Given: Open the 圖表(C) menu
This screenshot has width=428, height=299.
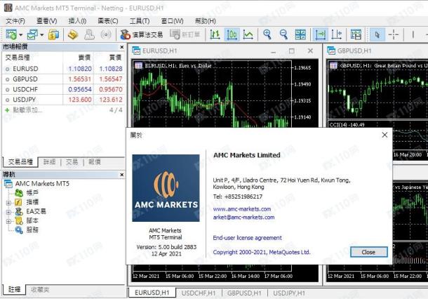Looking at the screenshot, I should click(x=108, y=21).
